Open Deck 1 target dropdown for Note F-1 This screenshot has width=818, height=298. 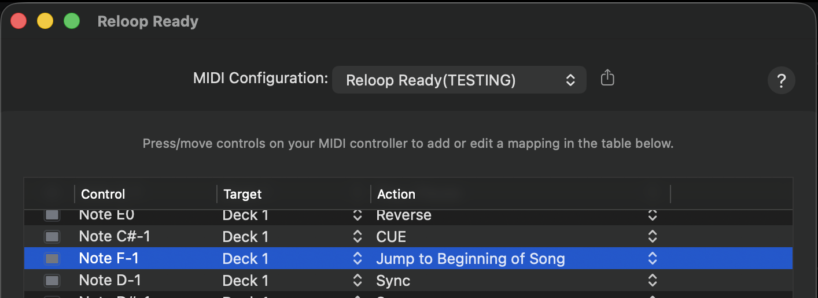point(357,259)
